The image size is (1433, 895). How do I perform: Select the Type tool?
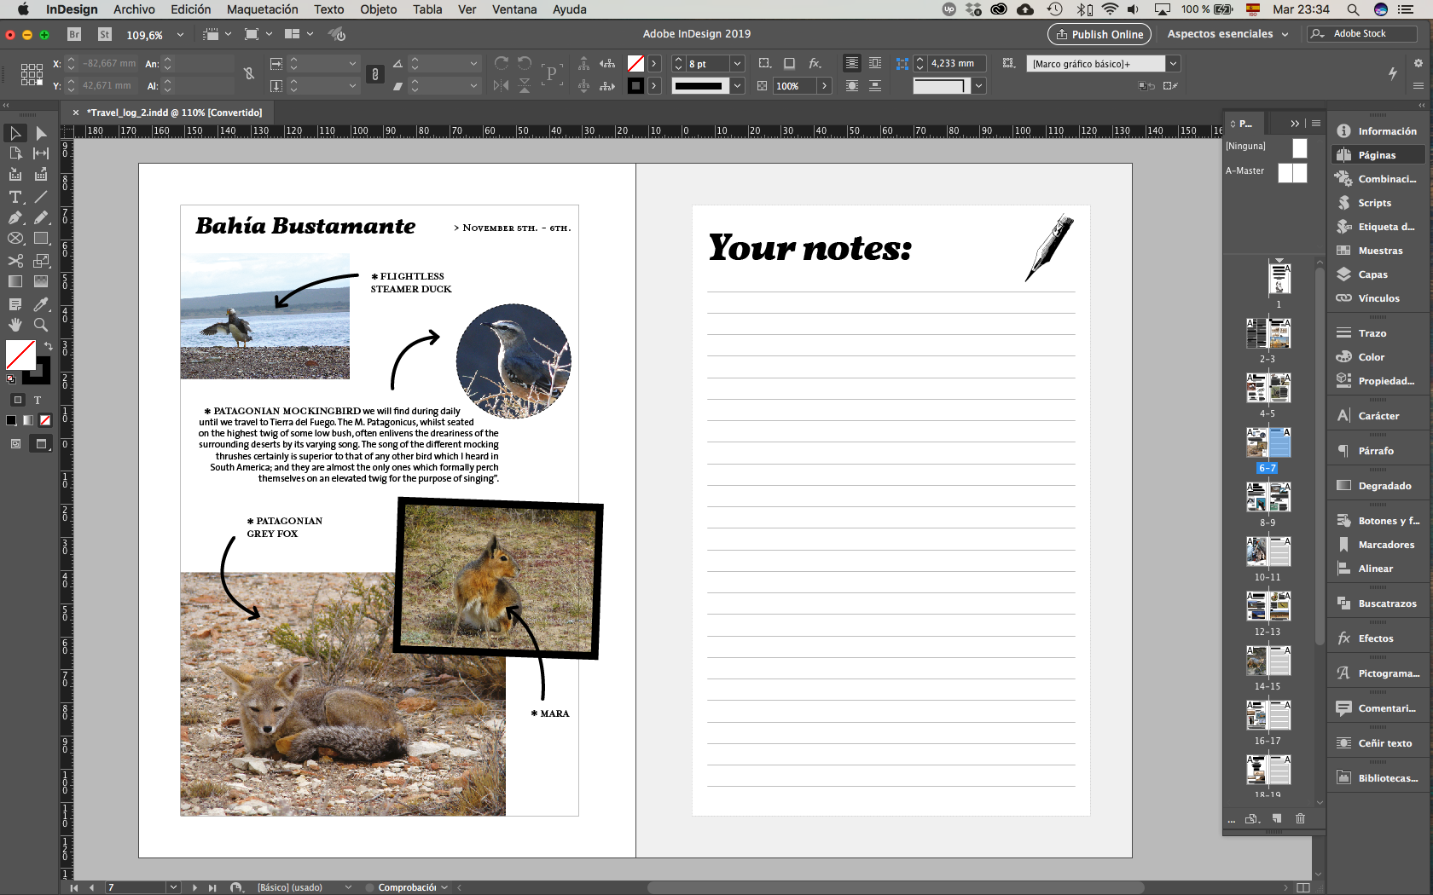(15, 197)
